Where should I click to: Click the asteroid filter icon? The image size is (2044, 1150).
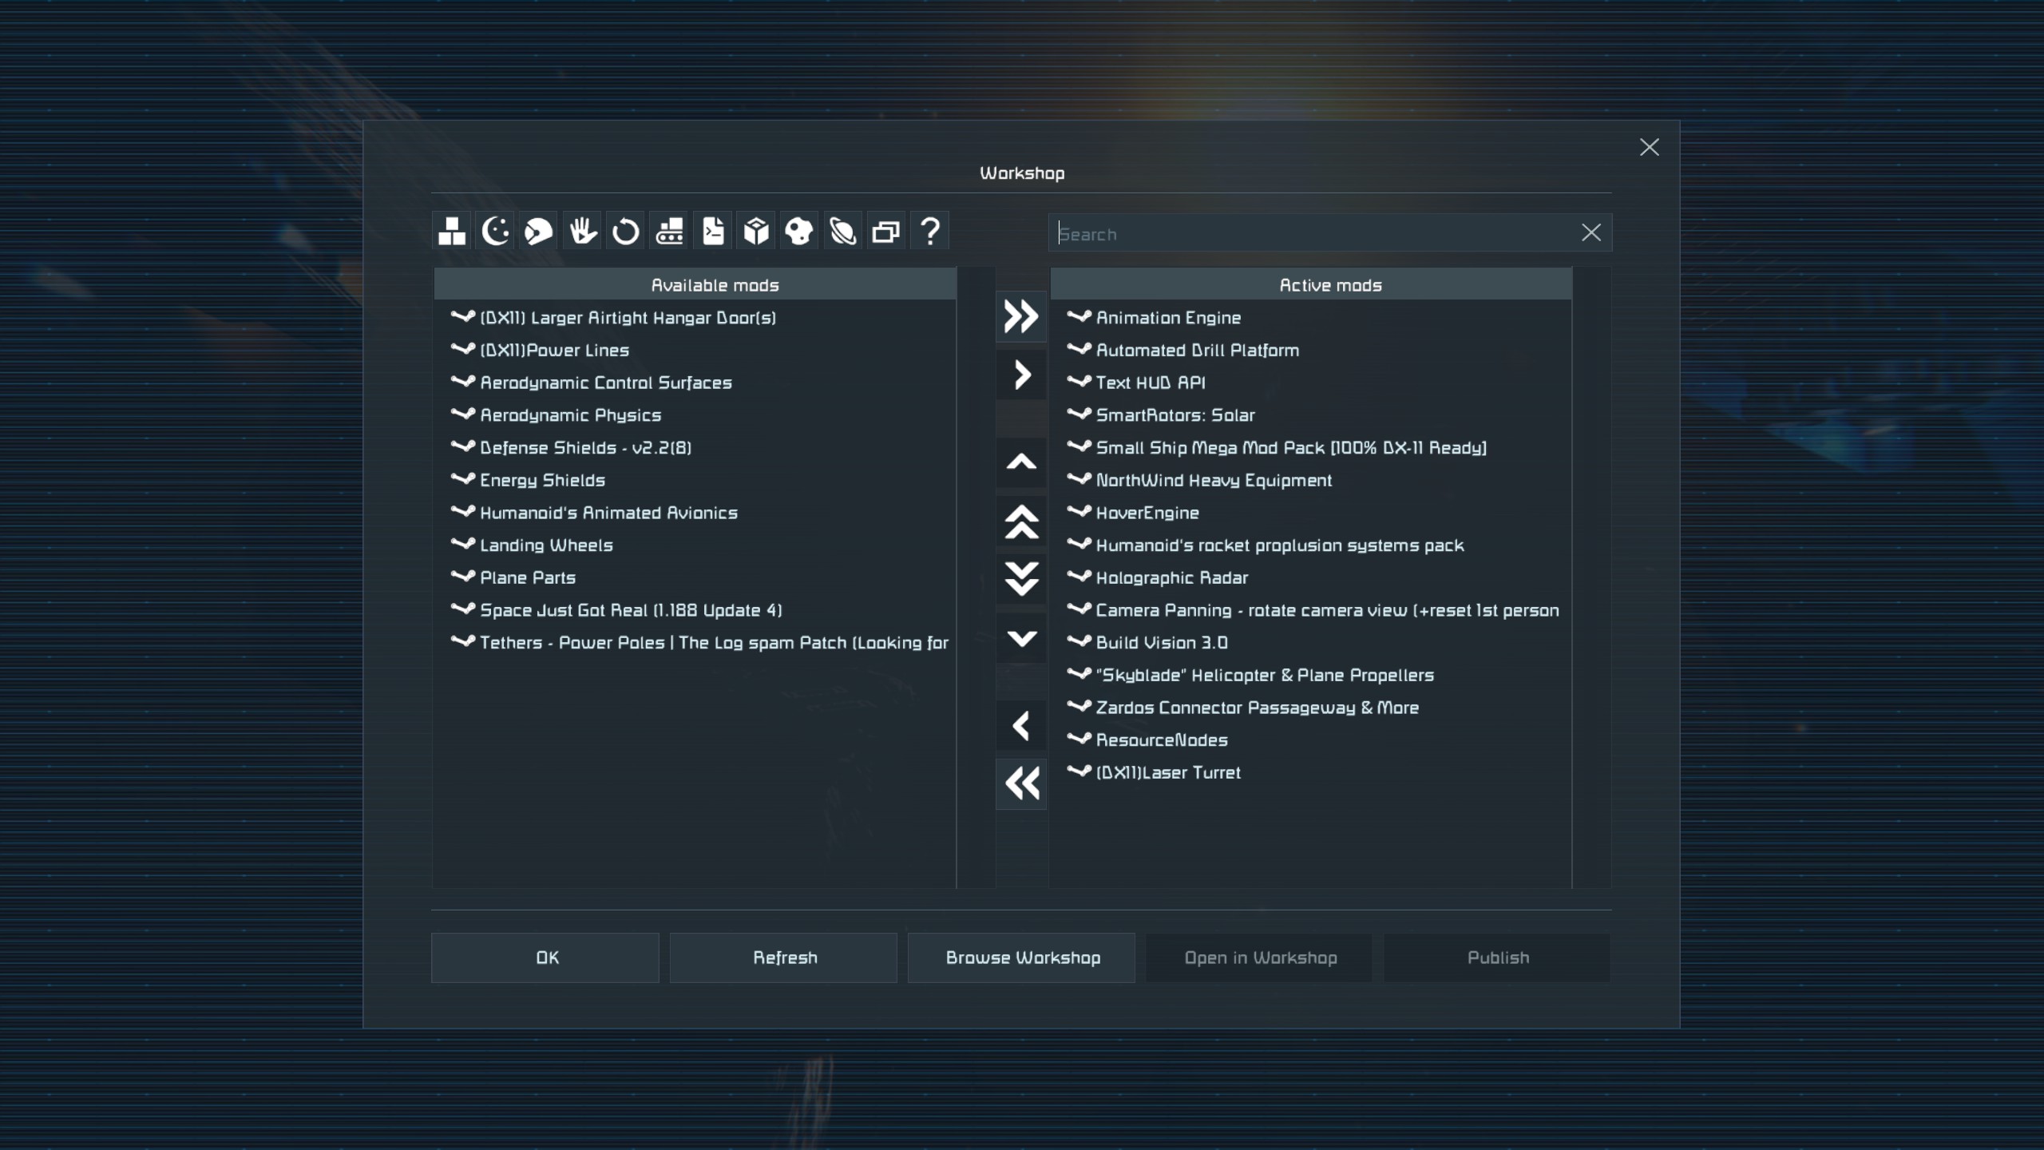pos(799,232)
